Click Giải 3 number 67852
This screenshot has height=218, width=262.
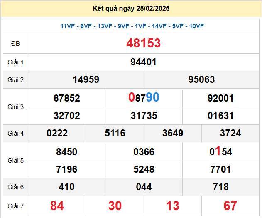[67, 98]
